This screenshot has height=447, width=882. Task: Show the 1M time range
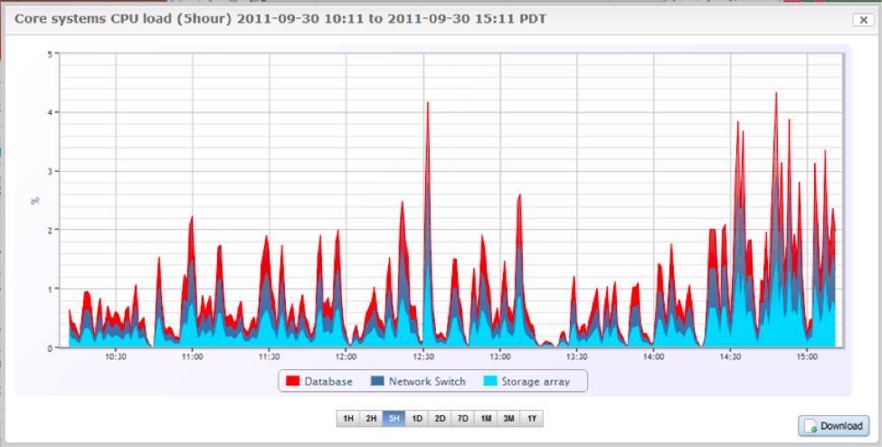click(486, 419)
